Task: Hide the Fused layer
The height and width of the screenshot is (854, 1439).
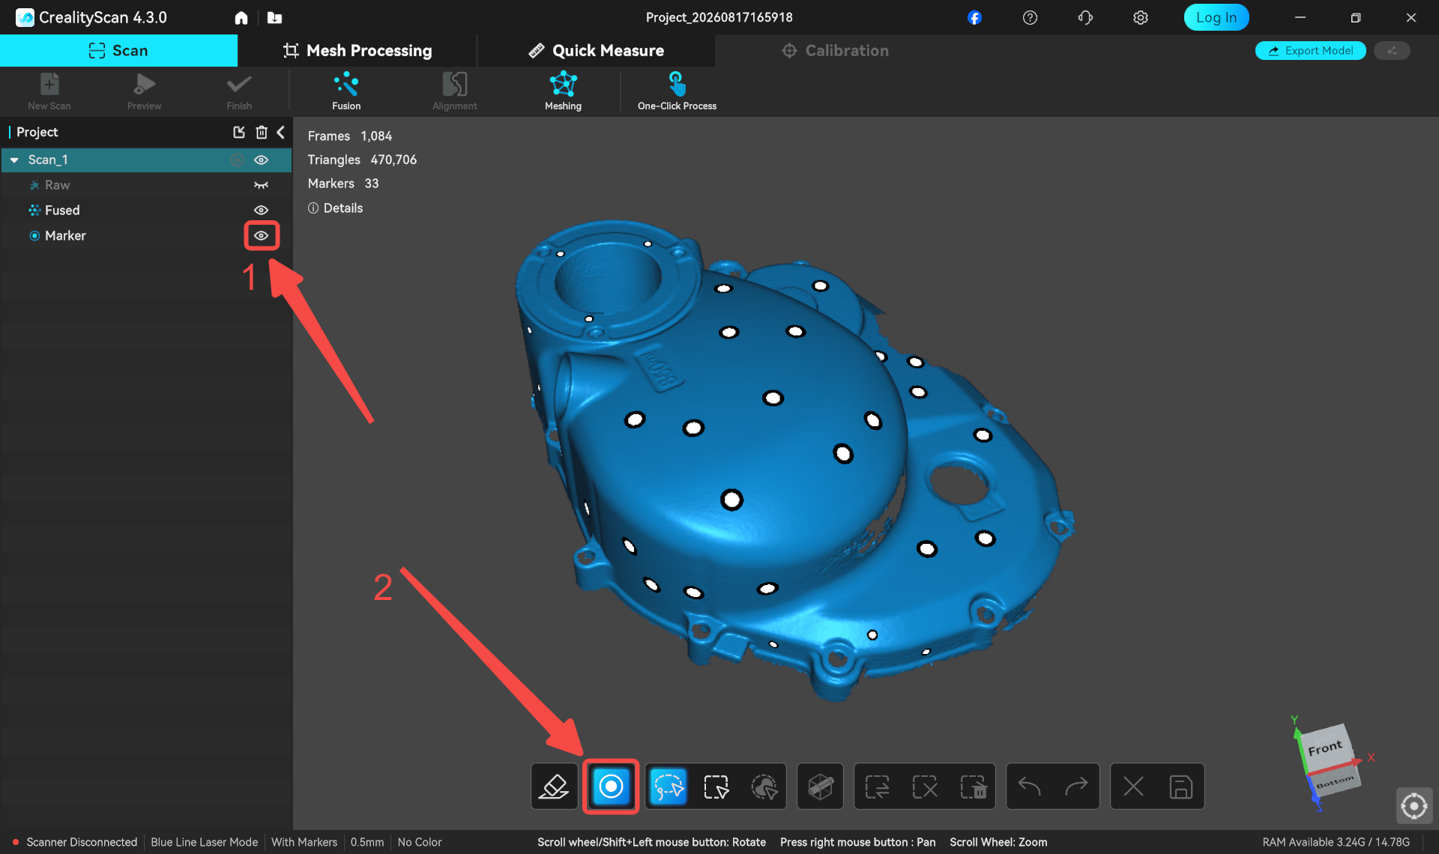Action: click(261, 211)
